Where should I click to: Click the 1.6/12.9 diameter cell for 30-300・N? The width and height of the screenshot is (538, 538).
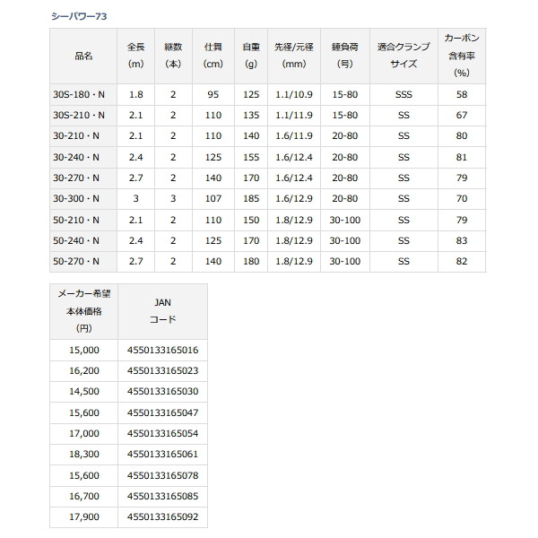294,199
